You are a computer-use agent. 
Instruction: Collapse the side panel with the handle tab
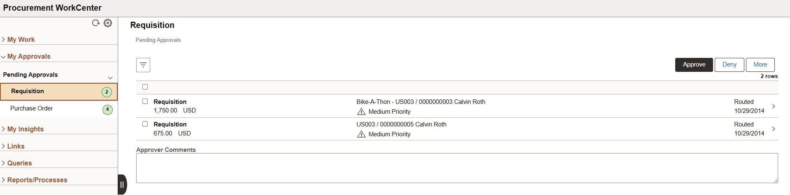click(x=122, y=184)
